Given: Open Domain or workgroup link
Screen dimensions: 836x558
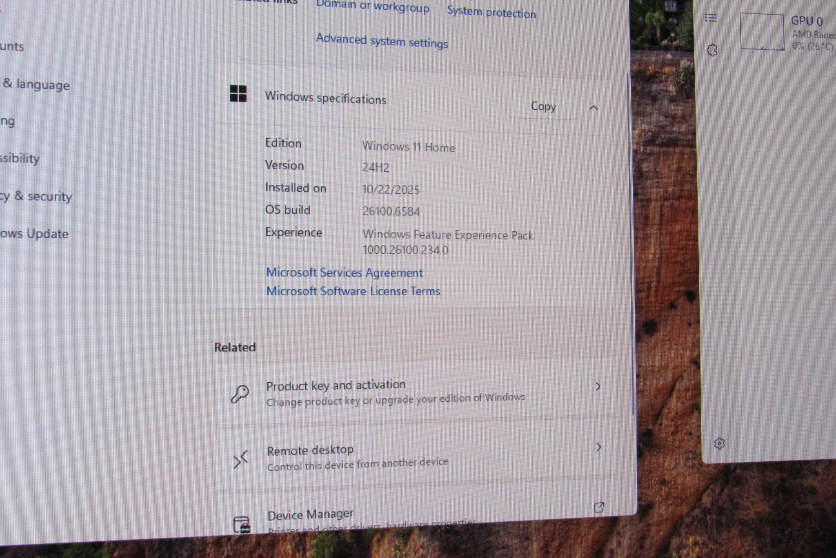Looking at the screenshot, I should click(x=372, y=7).
